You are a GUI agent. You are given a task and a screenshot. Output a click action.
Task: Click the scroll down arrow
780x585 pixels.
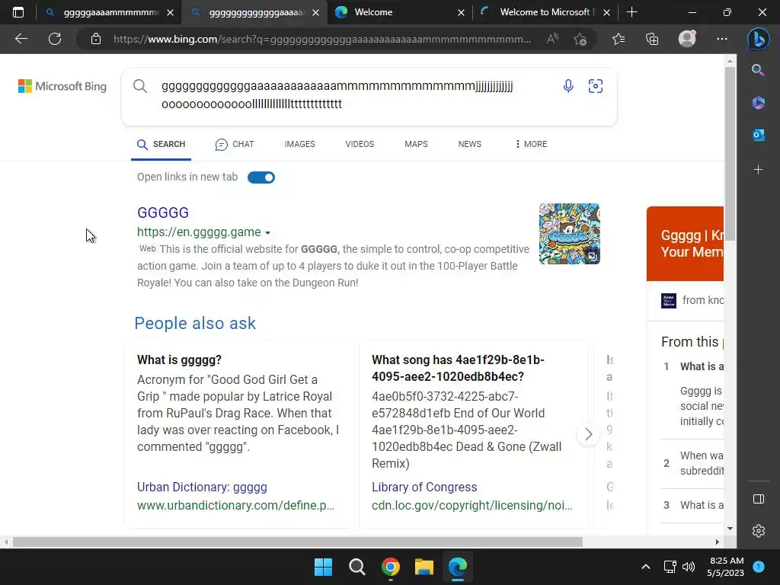click(730, 529)
